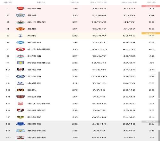Select the 排名 ranking column header
Viewport: 160px width, 141px height.
(8, 2)
